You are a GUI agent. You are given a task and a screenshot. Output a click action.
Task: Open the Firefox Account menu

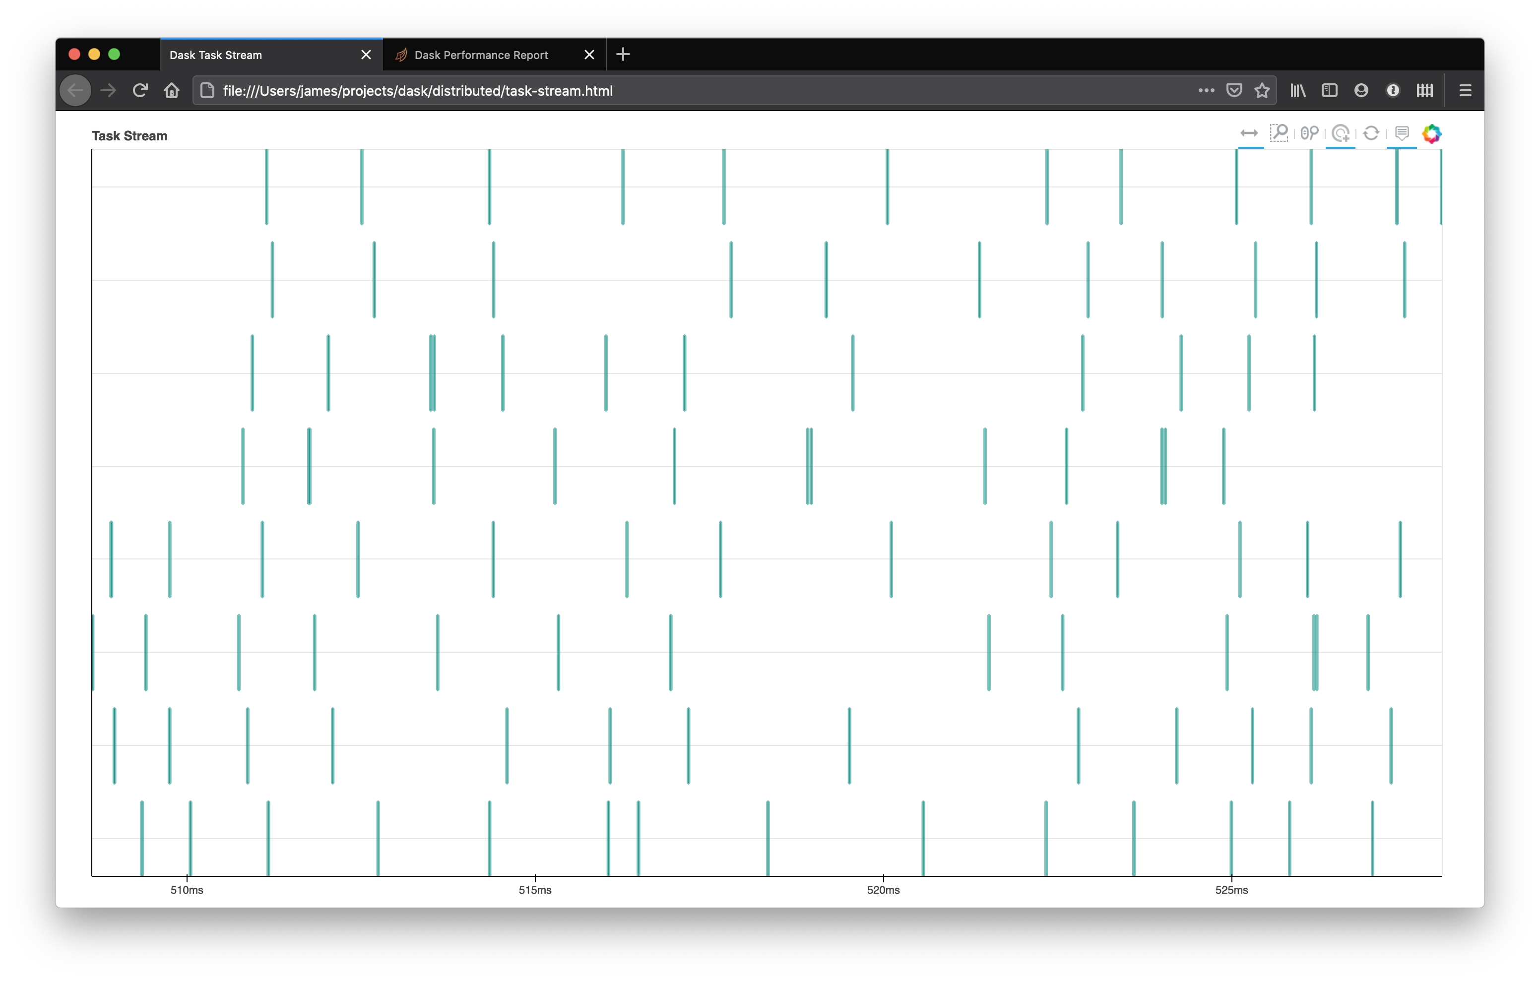tap(1361, 91)
